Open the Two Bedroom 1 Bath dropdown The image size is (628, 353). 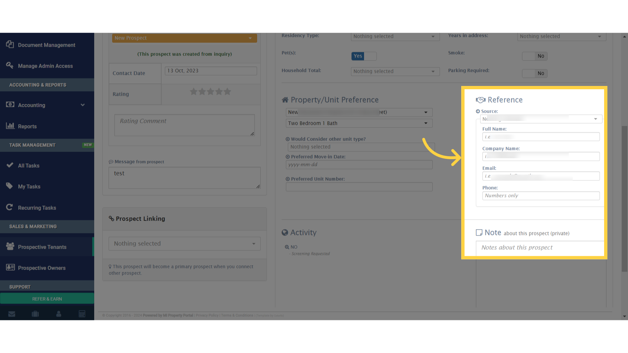tap(359, 123)
